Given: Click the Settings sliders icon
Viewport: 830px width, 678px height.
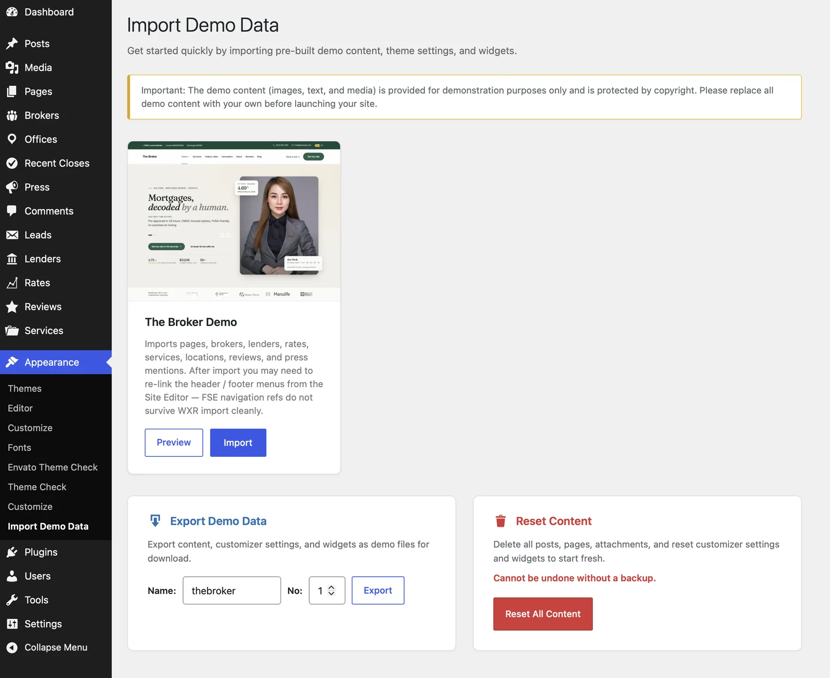Looking at the screenshot, I should click(x=12, y=624).
